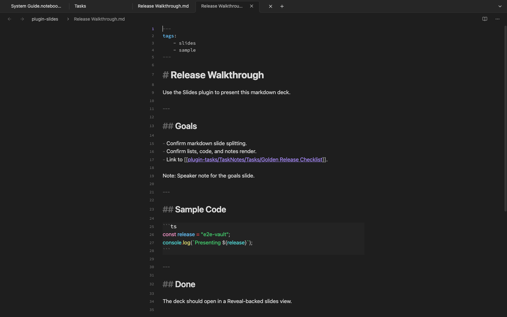Click line number 26 in the gutter
507x317 pixels.
pyautogui.click(x=152, y=235)
